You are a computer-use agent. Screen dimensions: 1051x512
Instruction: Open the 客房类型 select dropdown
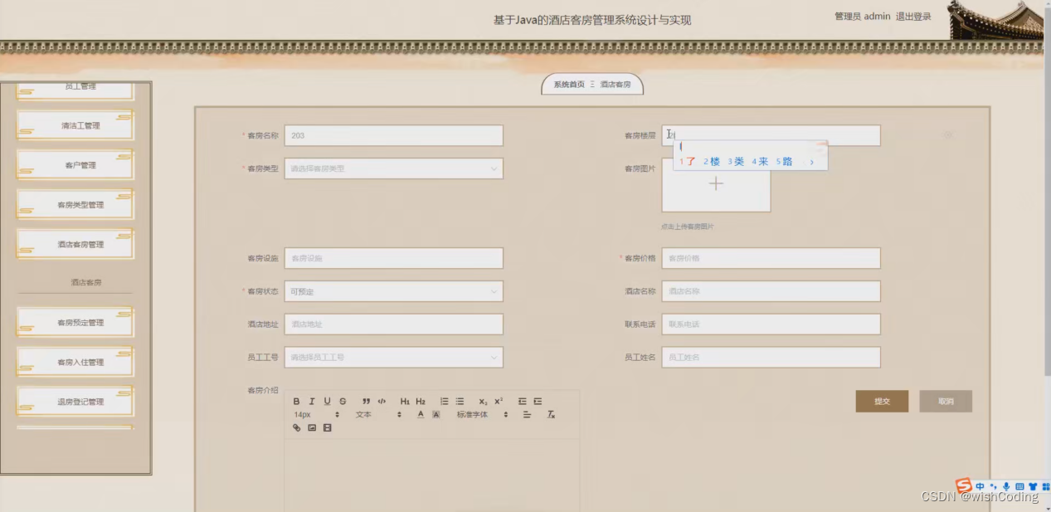click(x=393, y=168)
